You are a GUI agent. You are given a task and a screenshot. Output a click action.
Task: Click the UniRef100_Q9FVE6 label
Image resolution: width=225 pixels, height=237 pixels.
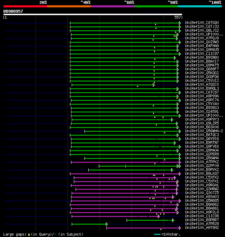coord(202,147)
